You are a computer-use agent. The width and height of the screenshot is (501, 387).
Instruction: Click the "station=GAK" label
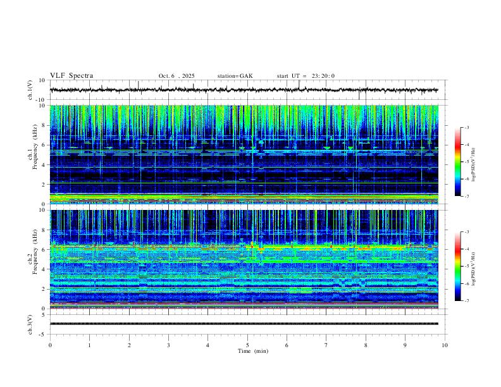235,76
